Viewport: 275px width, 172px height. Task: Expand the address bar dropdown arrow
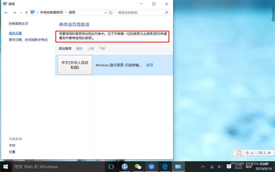[105, 12]
